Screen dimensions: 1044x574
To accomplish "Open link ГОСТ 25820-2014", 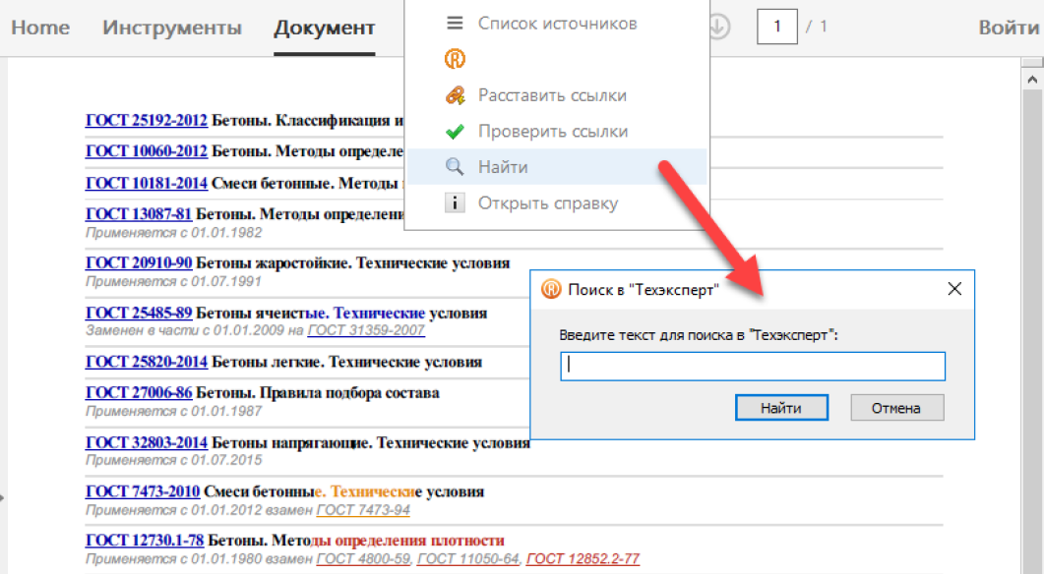I will 147,363.
